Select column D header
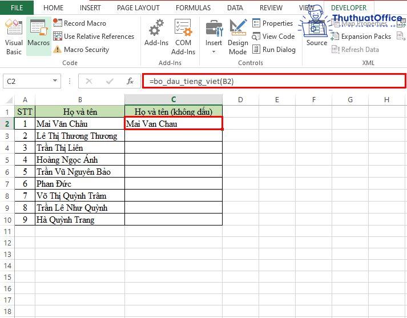Viewport: 407px width, 318px height. pyautogui.click(x=241, y=100)
